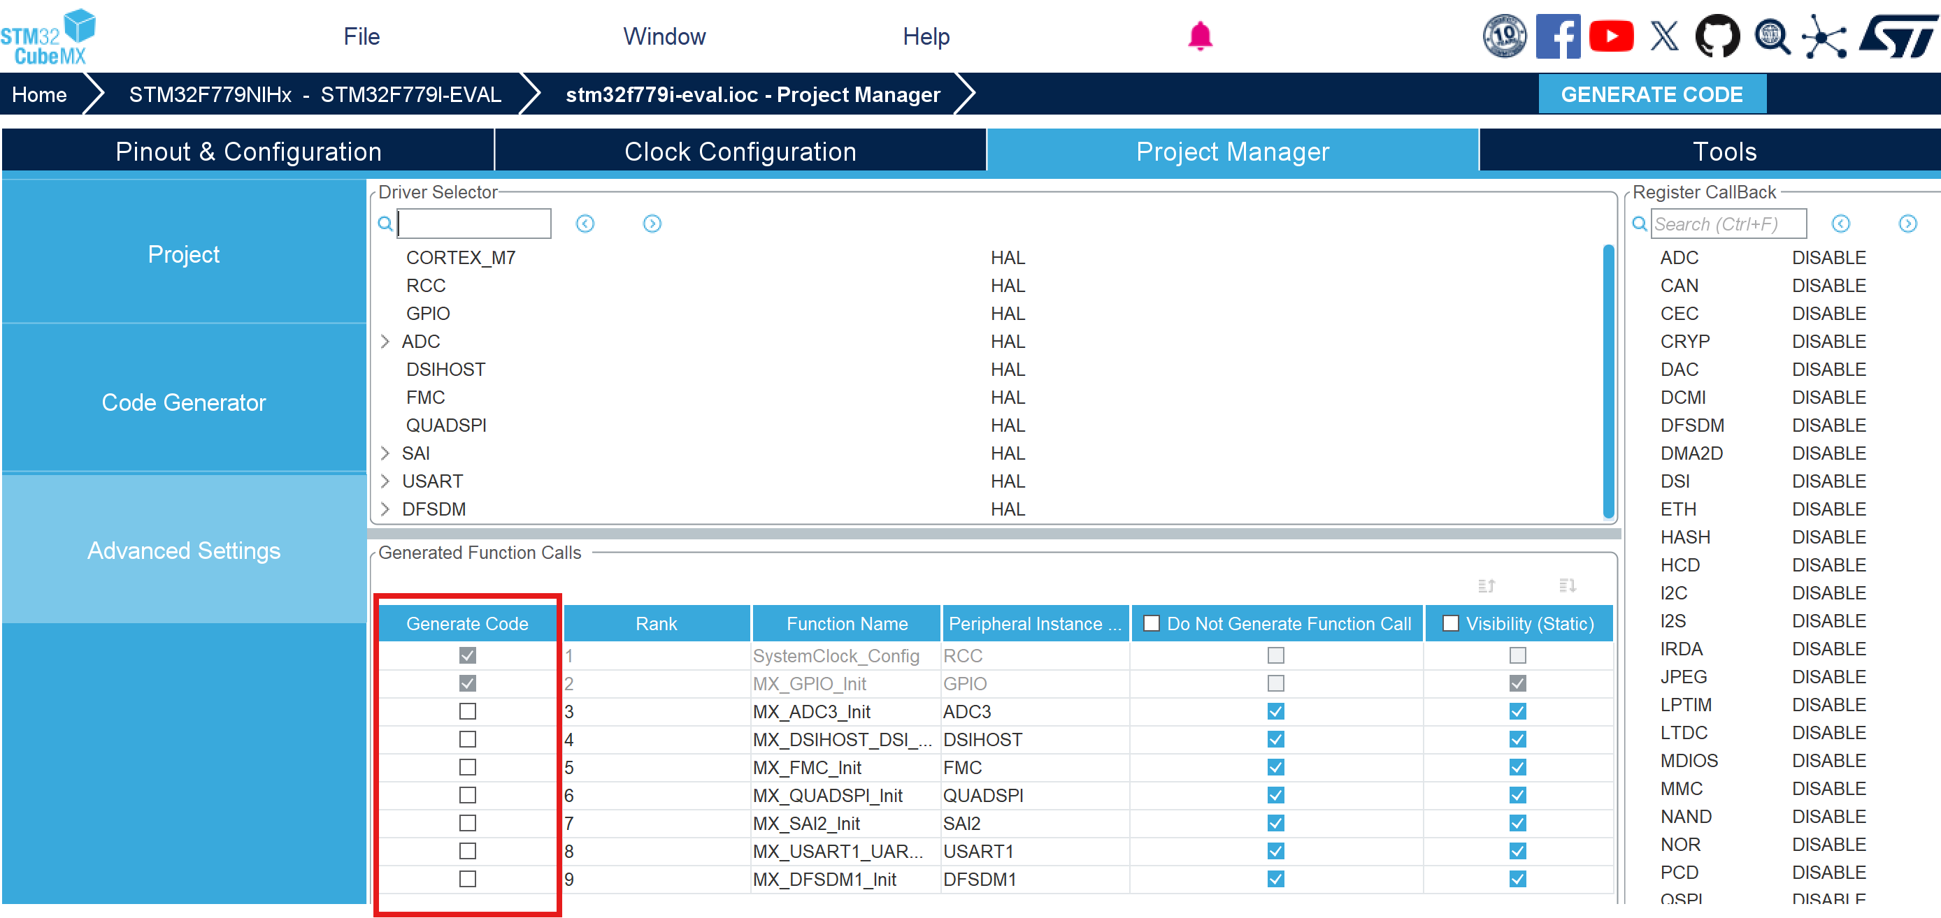Check Generate Code for MX_ADC3_Init

[x=467, y=711]
